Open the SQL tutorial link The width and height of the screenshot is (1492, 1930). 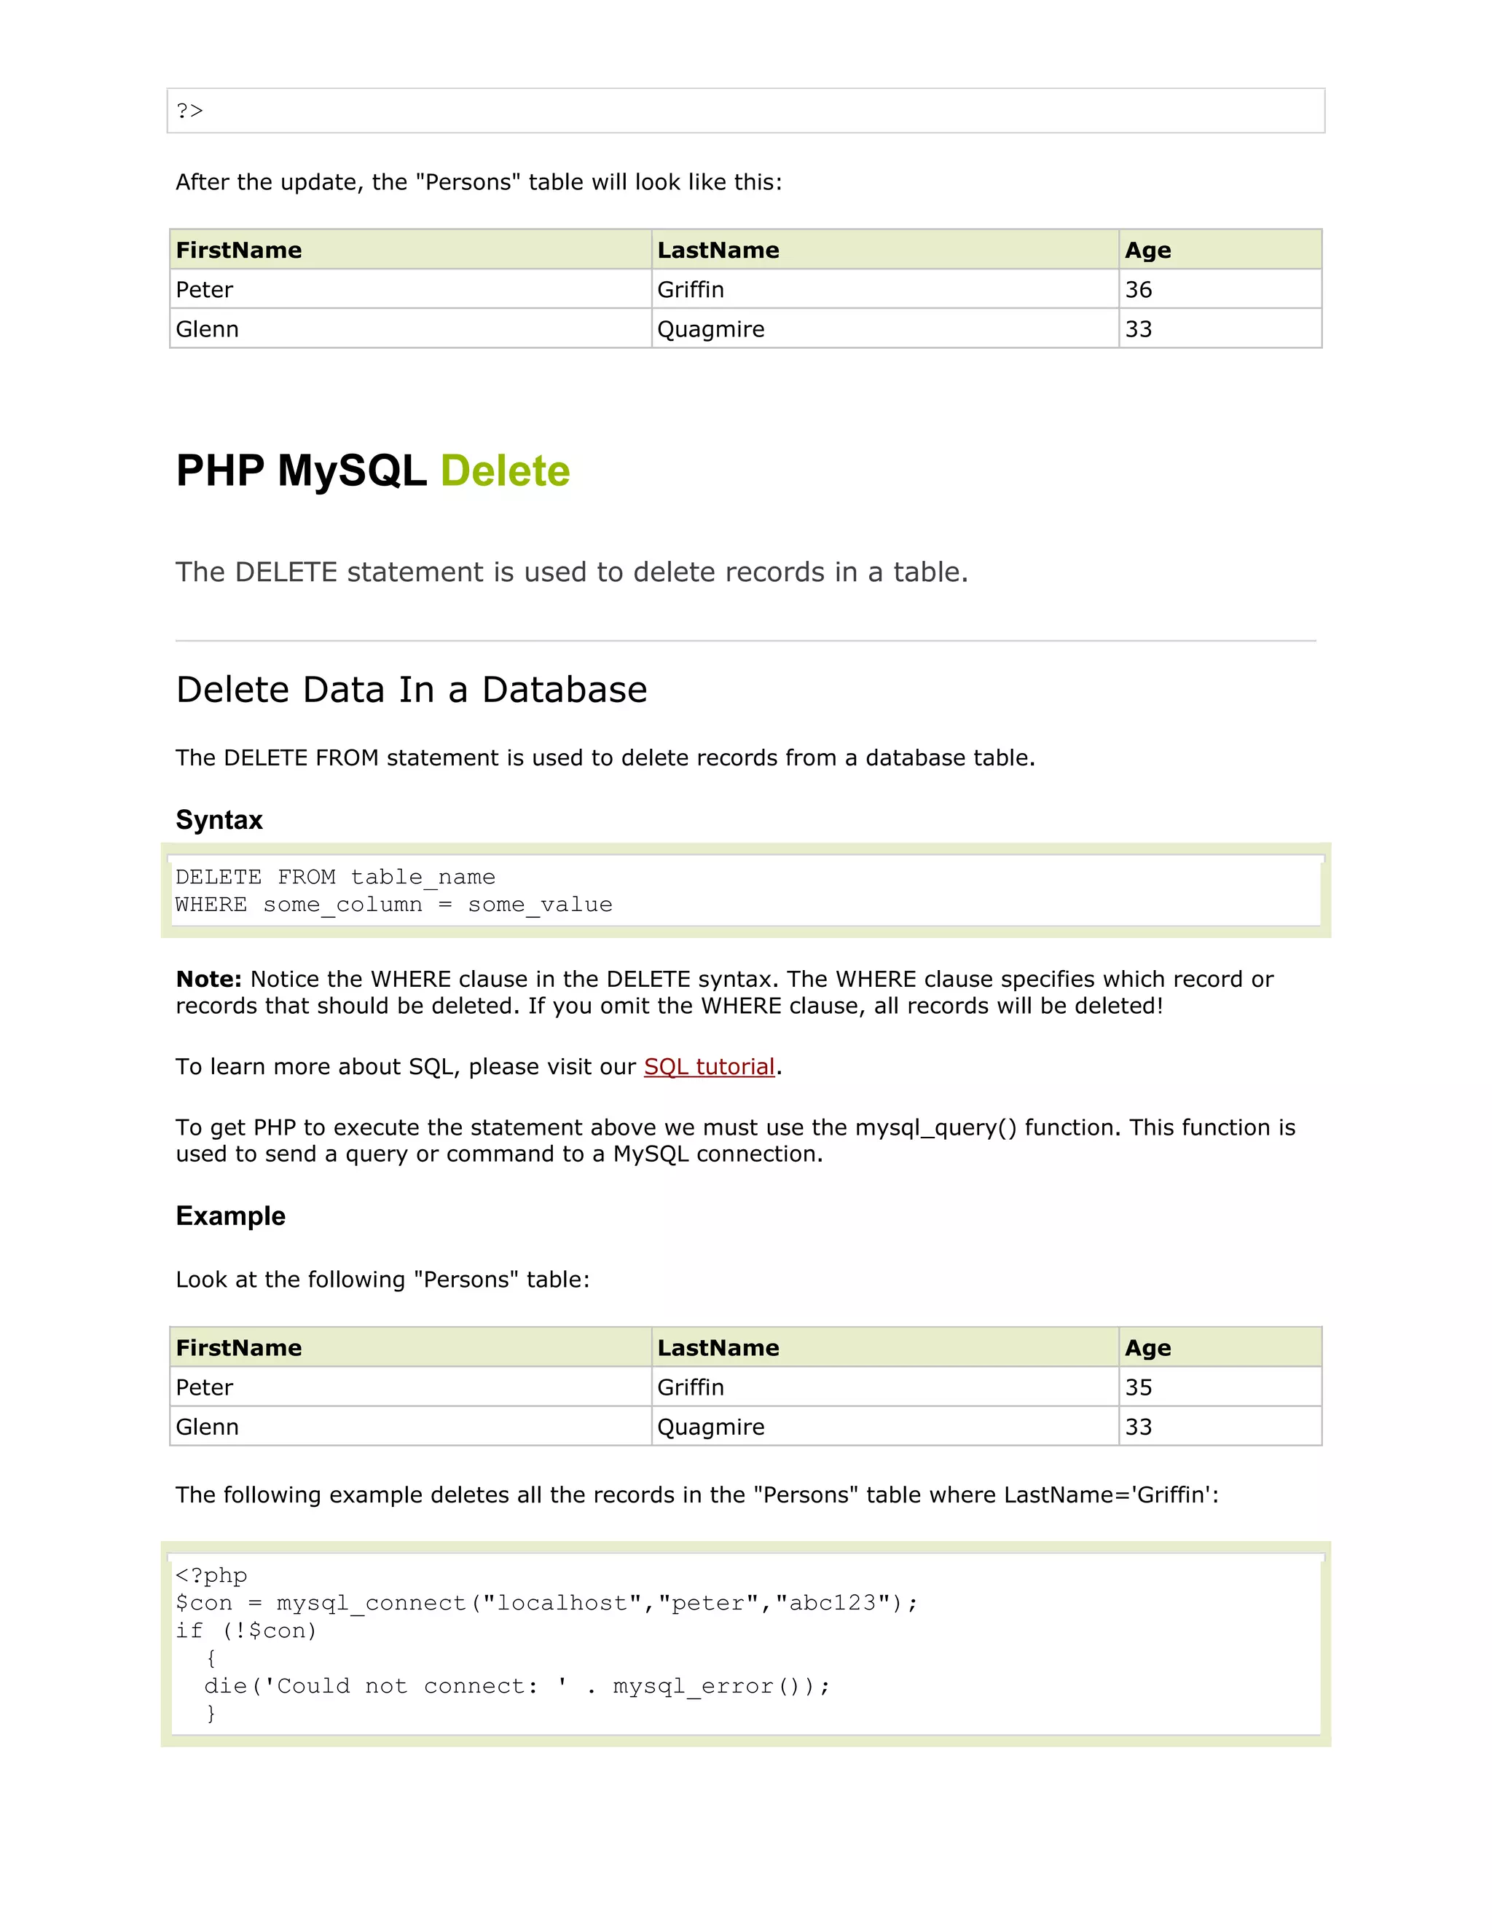pyautogui.click(x=709, y=1067)
